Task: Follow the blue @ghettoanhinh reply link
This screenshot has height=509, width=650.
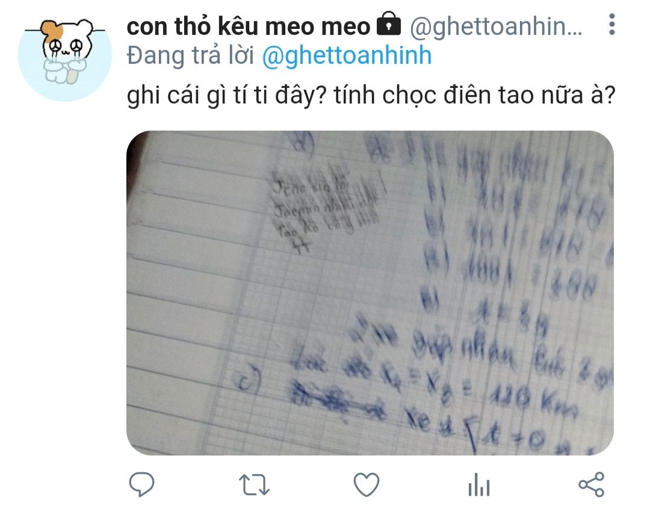Action: pyautogui.click(x=347, y=55)
